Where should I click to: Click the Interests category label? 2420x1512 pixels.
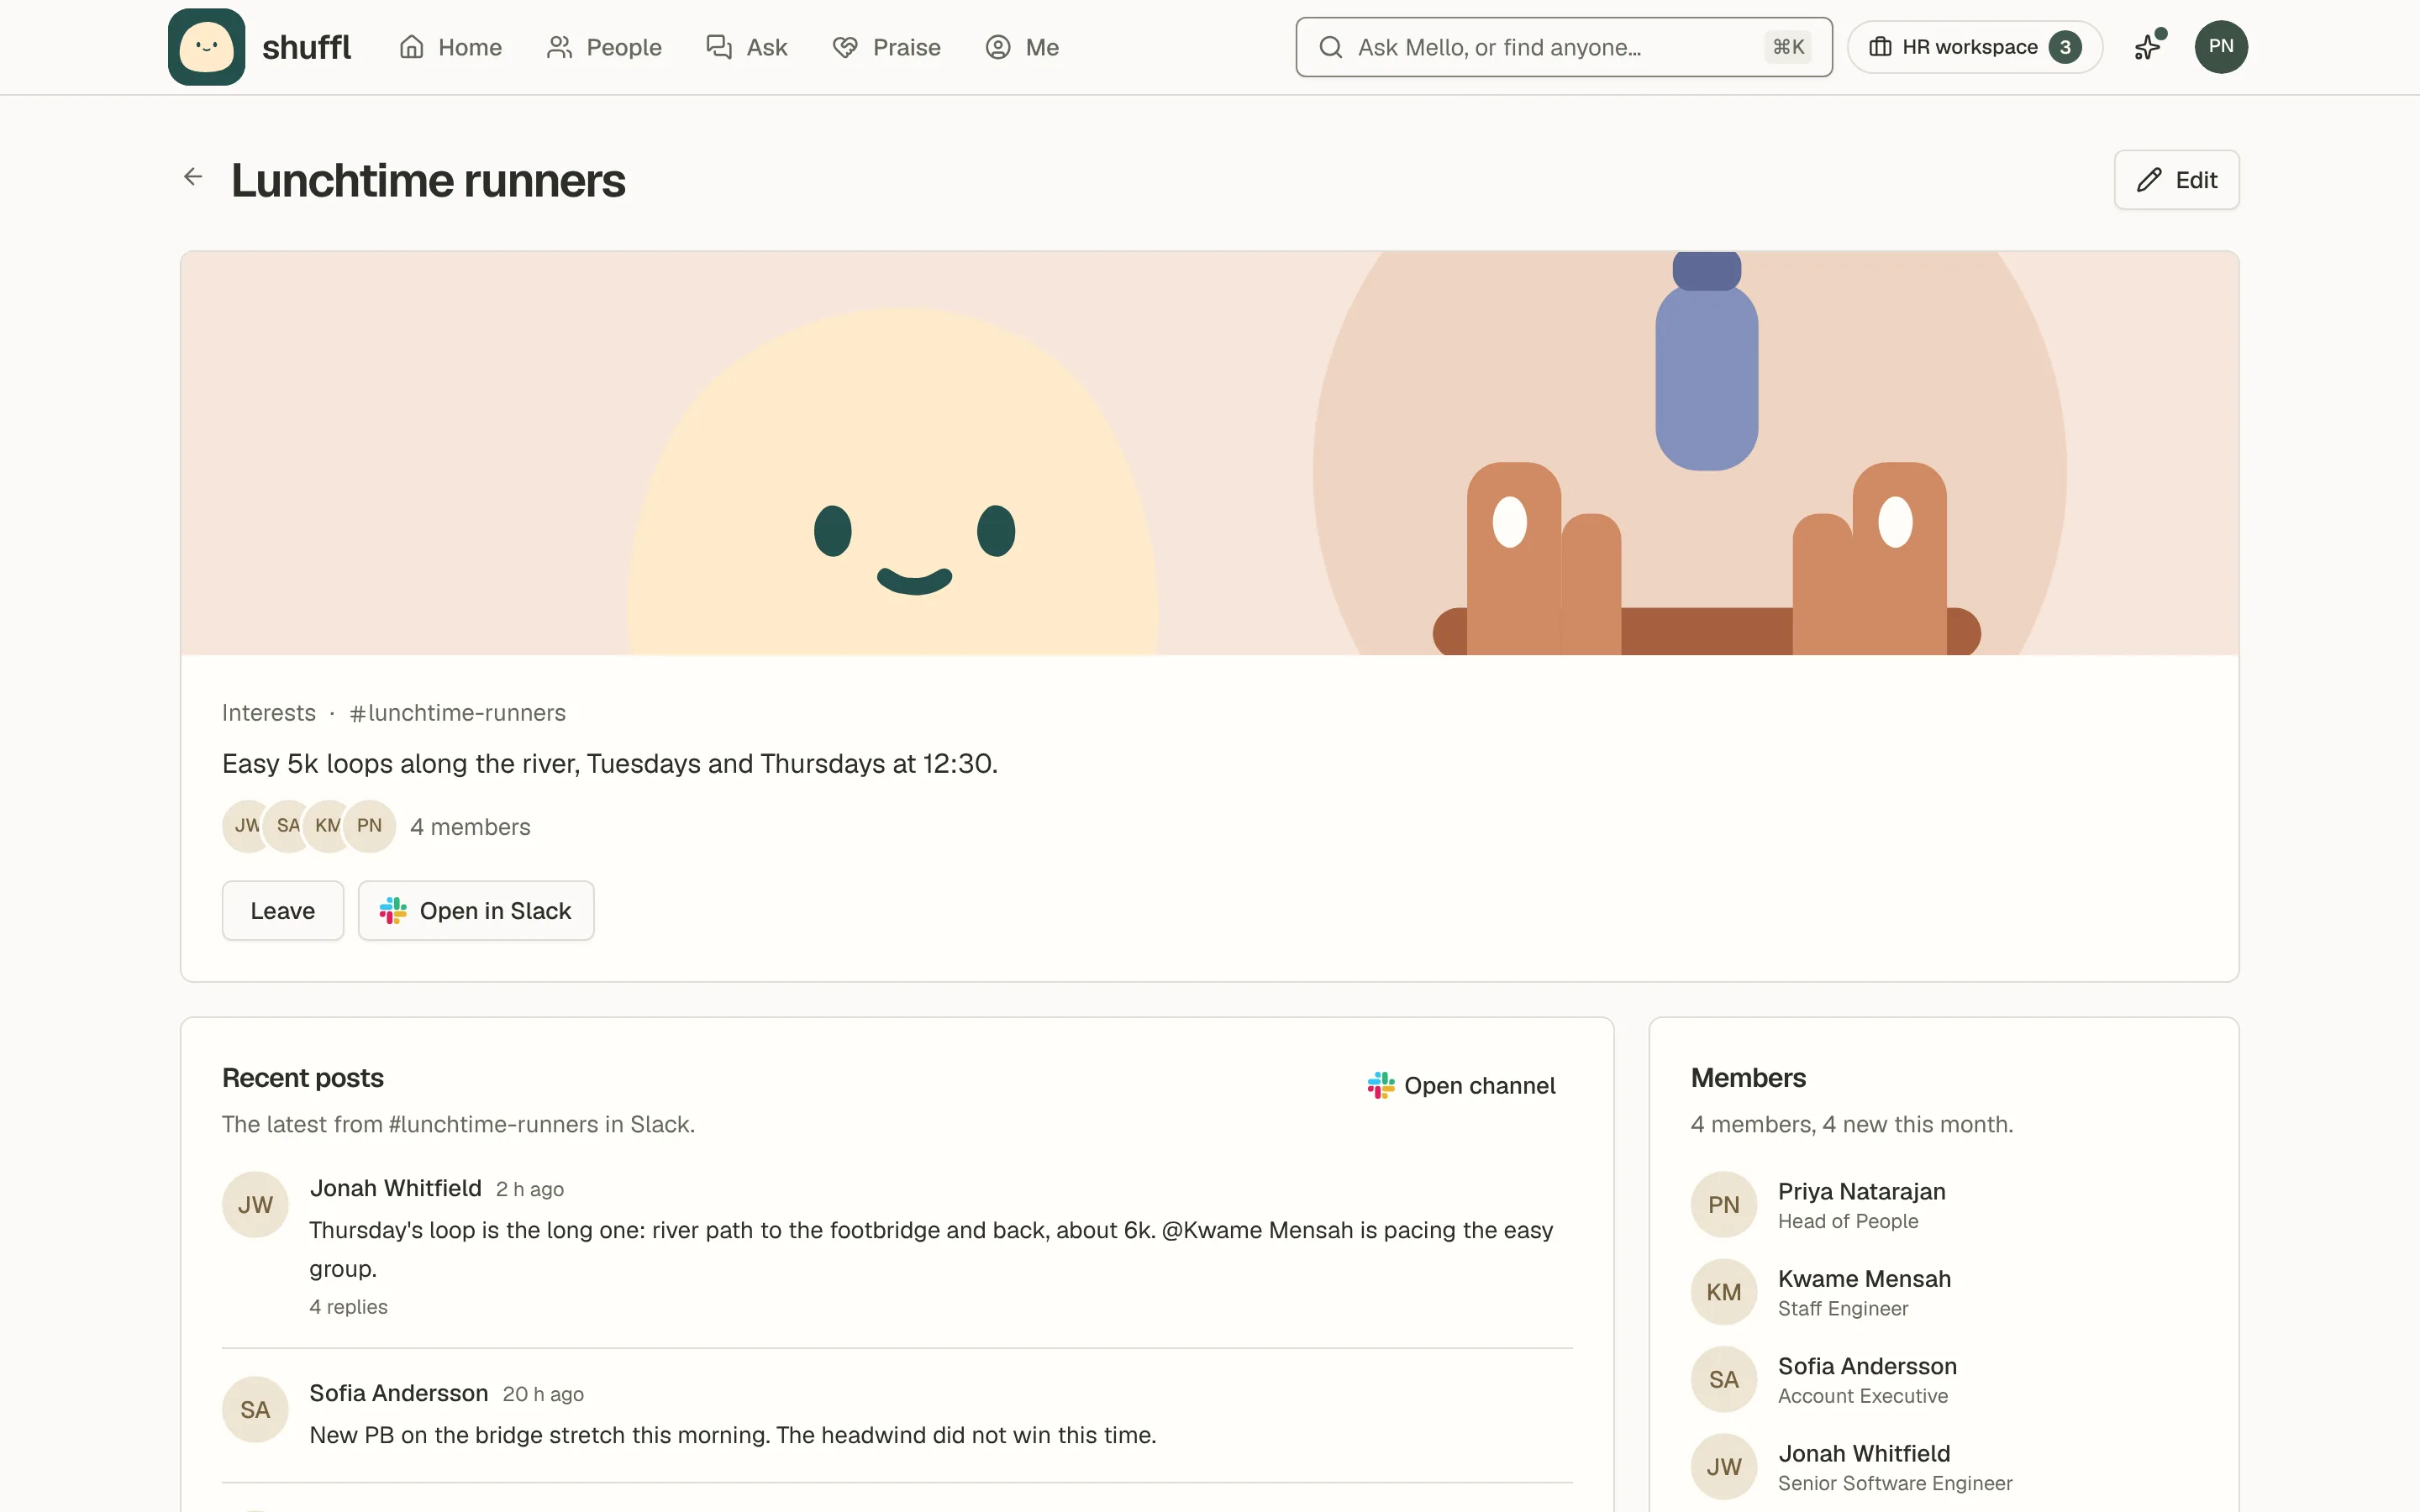pyautogui.click(x=269, y=712)
